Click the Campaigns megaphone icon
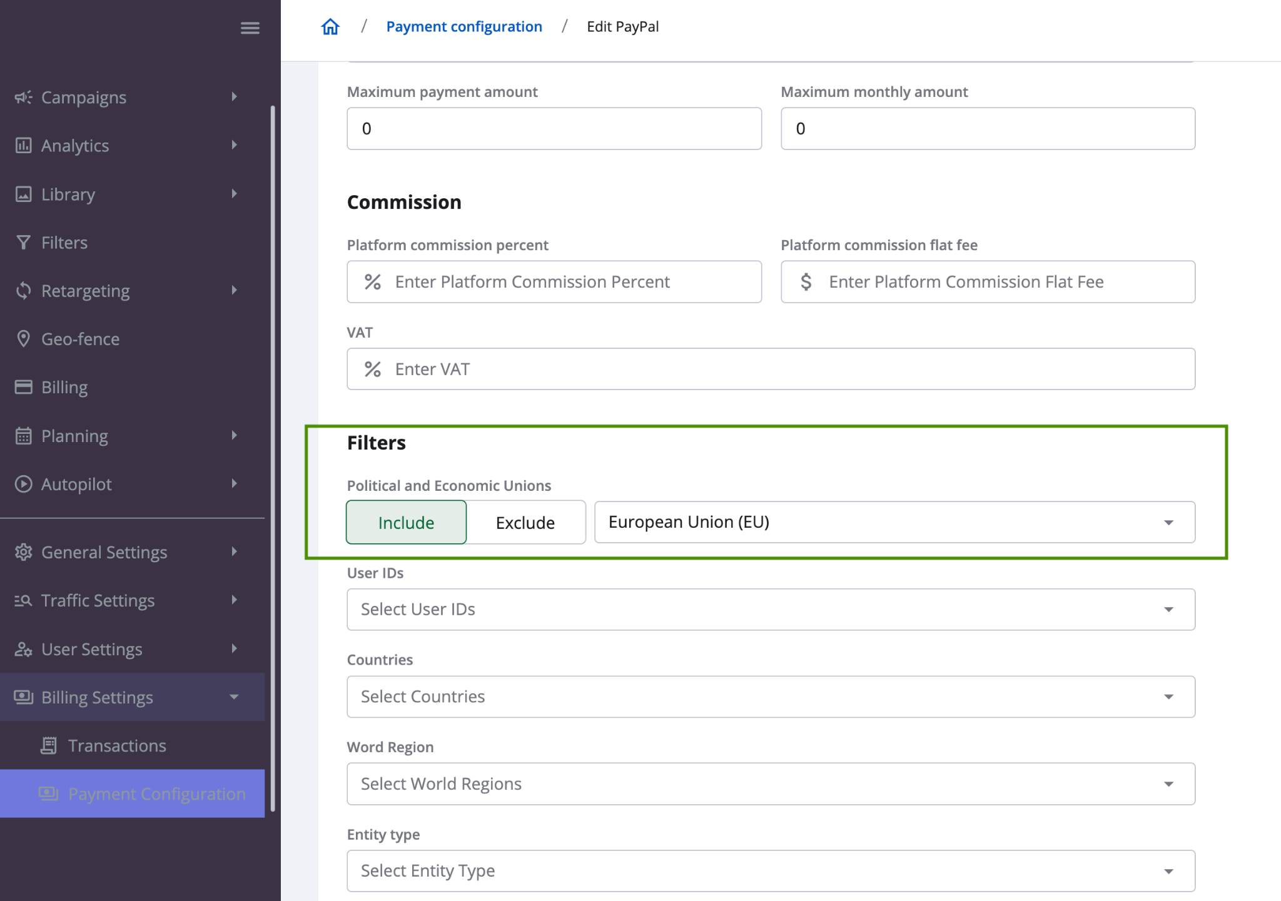 [23, 97]
